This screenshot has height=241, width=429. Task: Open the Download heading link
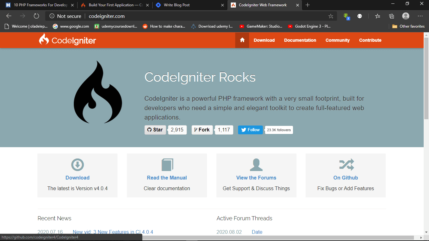point(78,178)
